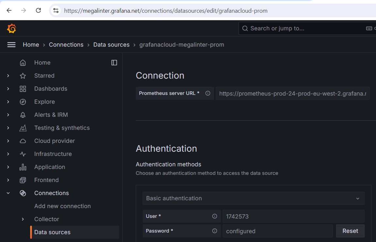Image resolution: width=376 pixels, height=242 pixels.
Task: Click the Reset password button
Action: [x=350, y=231]
